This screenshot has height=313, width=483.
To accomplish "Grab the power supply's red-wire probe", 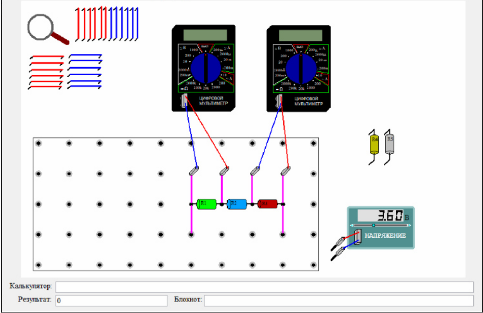I will 338,243.
